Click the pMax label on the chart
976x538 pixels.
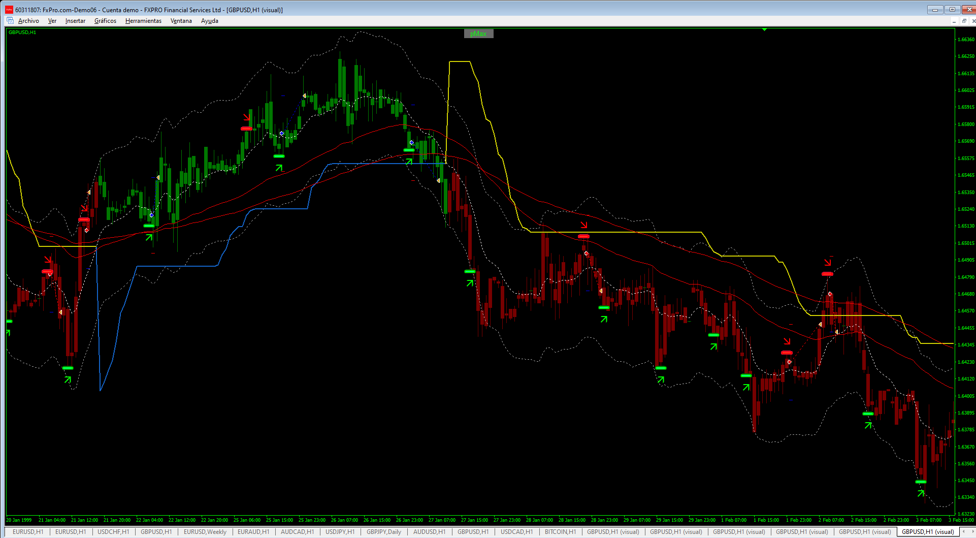478,34
